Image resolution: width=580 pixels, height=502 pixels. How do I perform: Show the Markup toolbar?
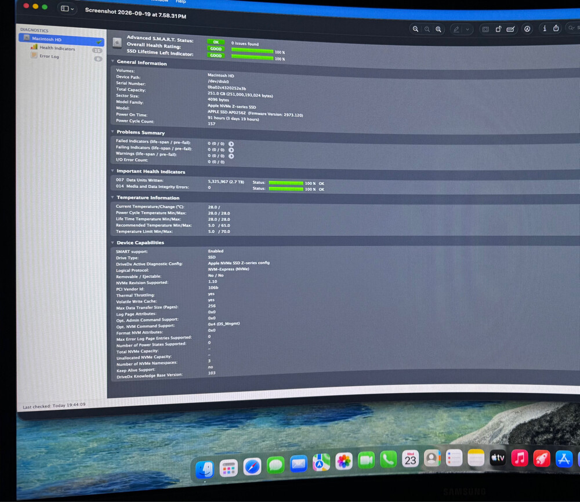(x=527, y=29)
